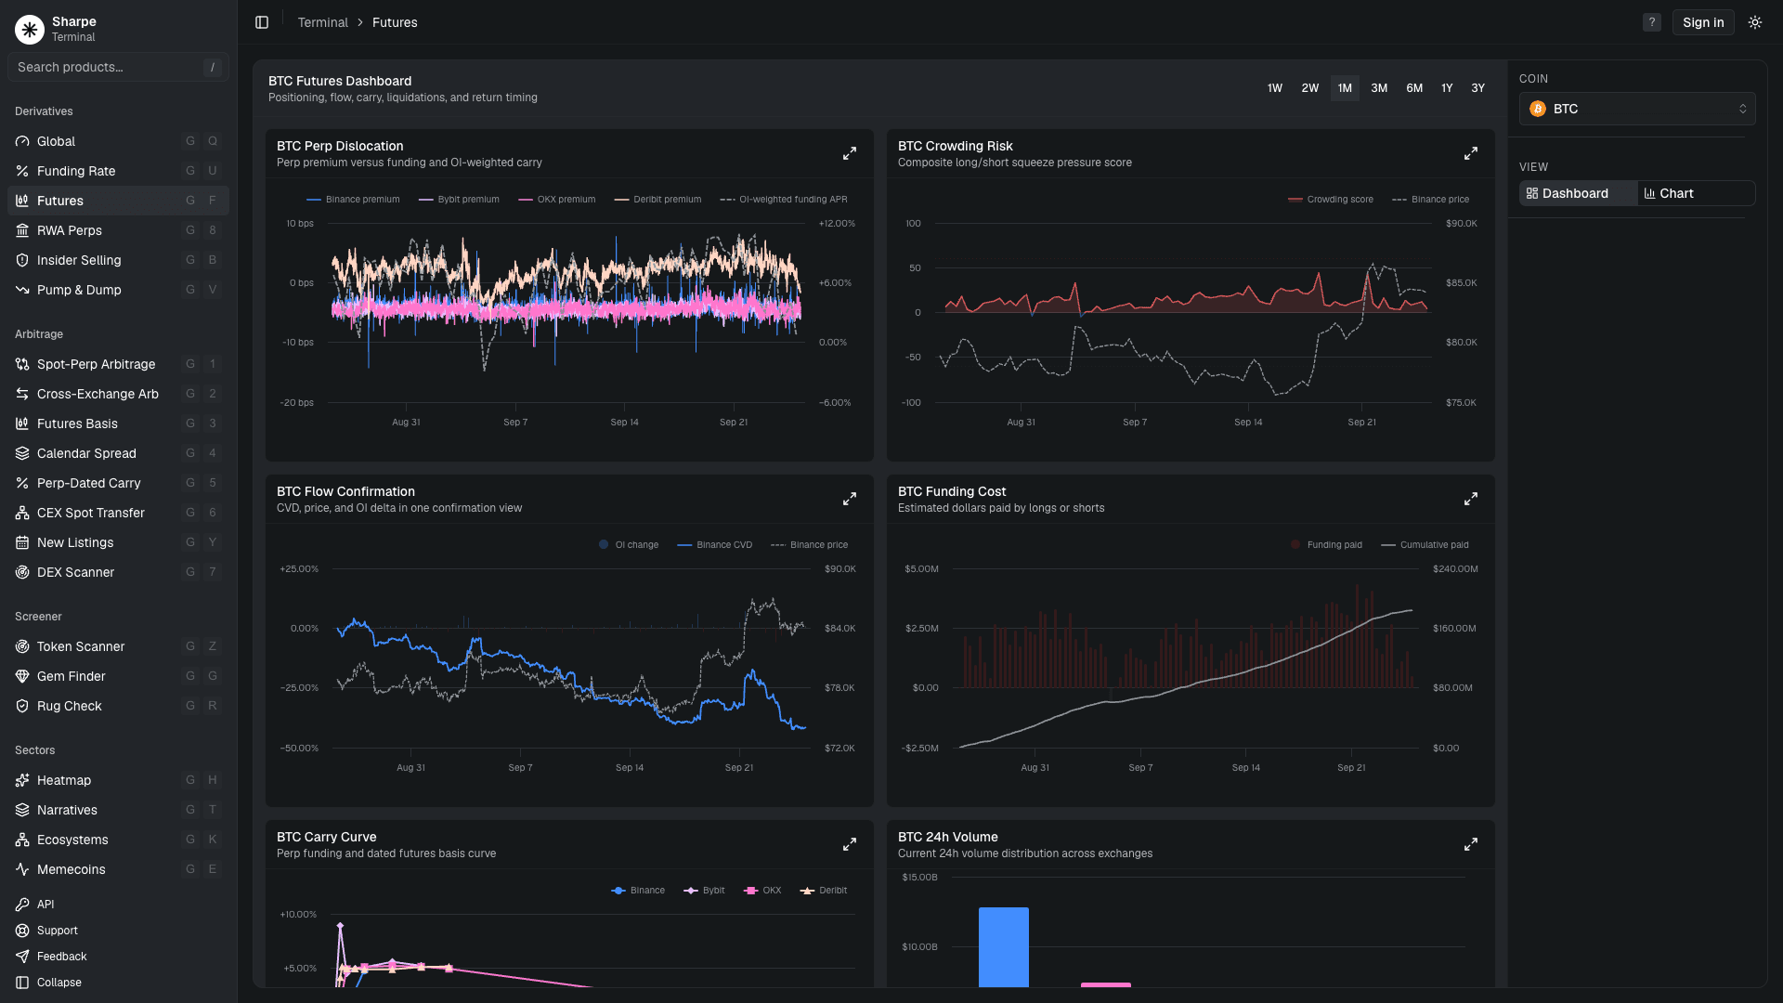The image size is (1783, 1003).
Task: Open Funding Rate percent icon
Action: [22, 171]
